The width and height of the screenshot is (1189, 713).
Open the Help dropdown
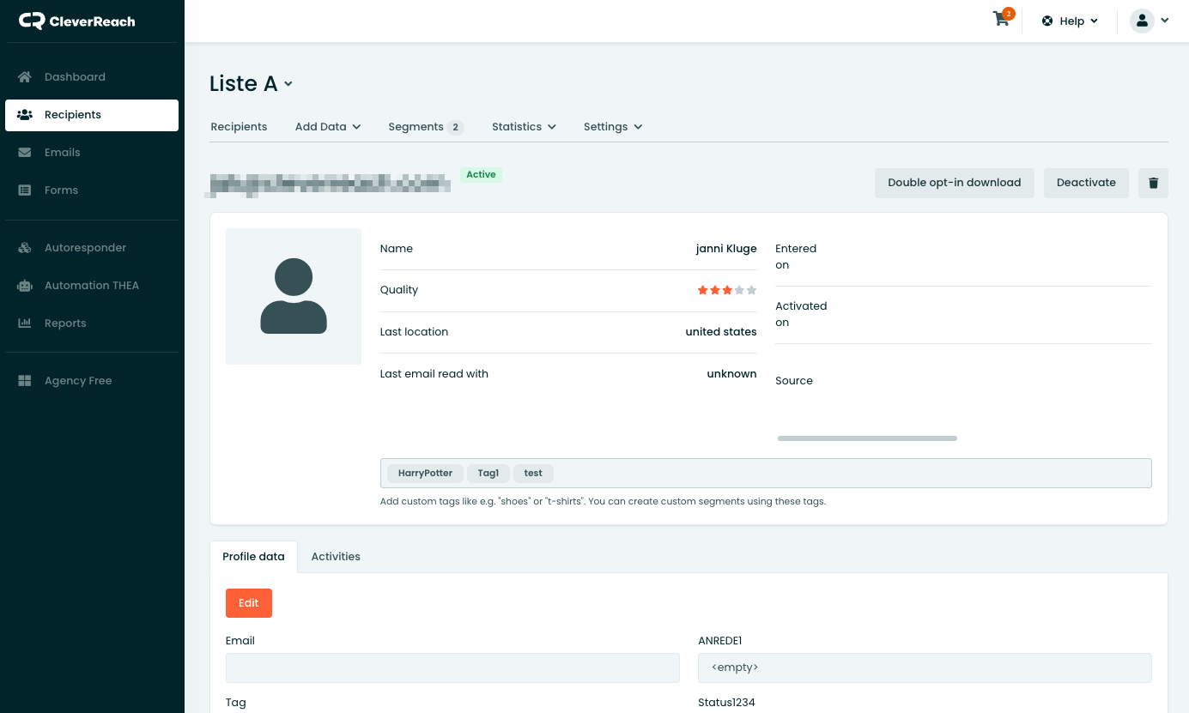point(1070,21)
